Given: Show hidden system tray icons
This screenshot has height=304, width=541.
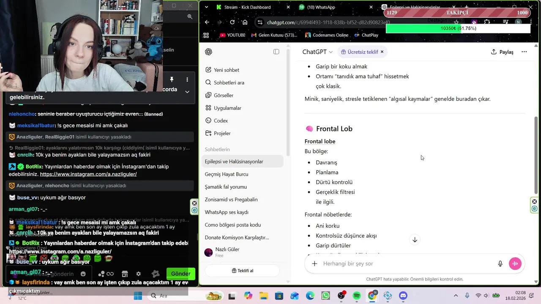Looking at the screenshot, I should pyautogui.click(x=456, y=296).
